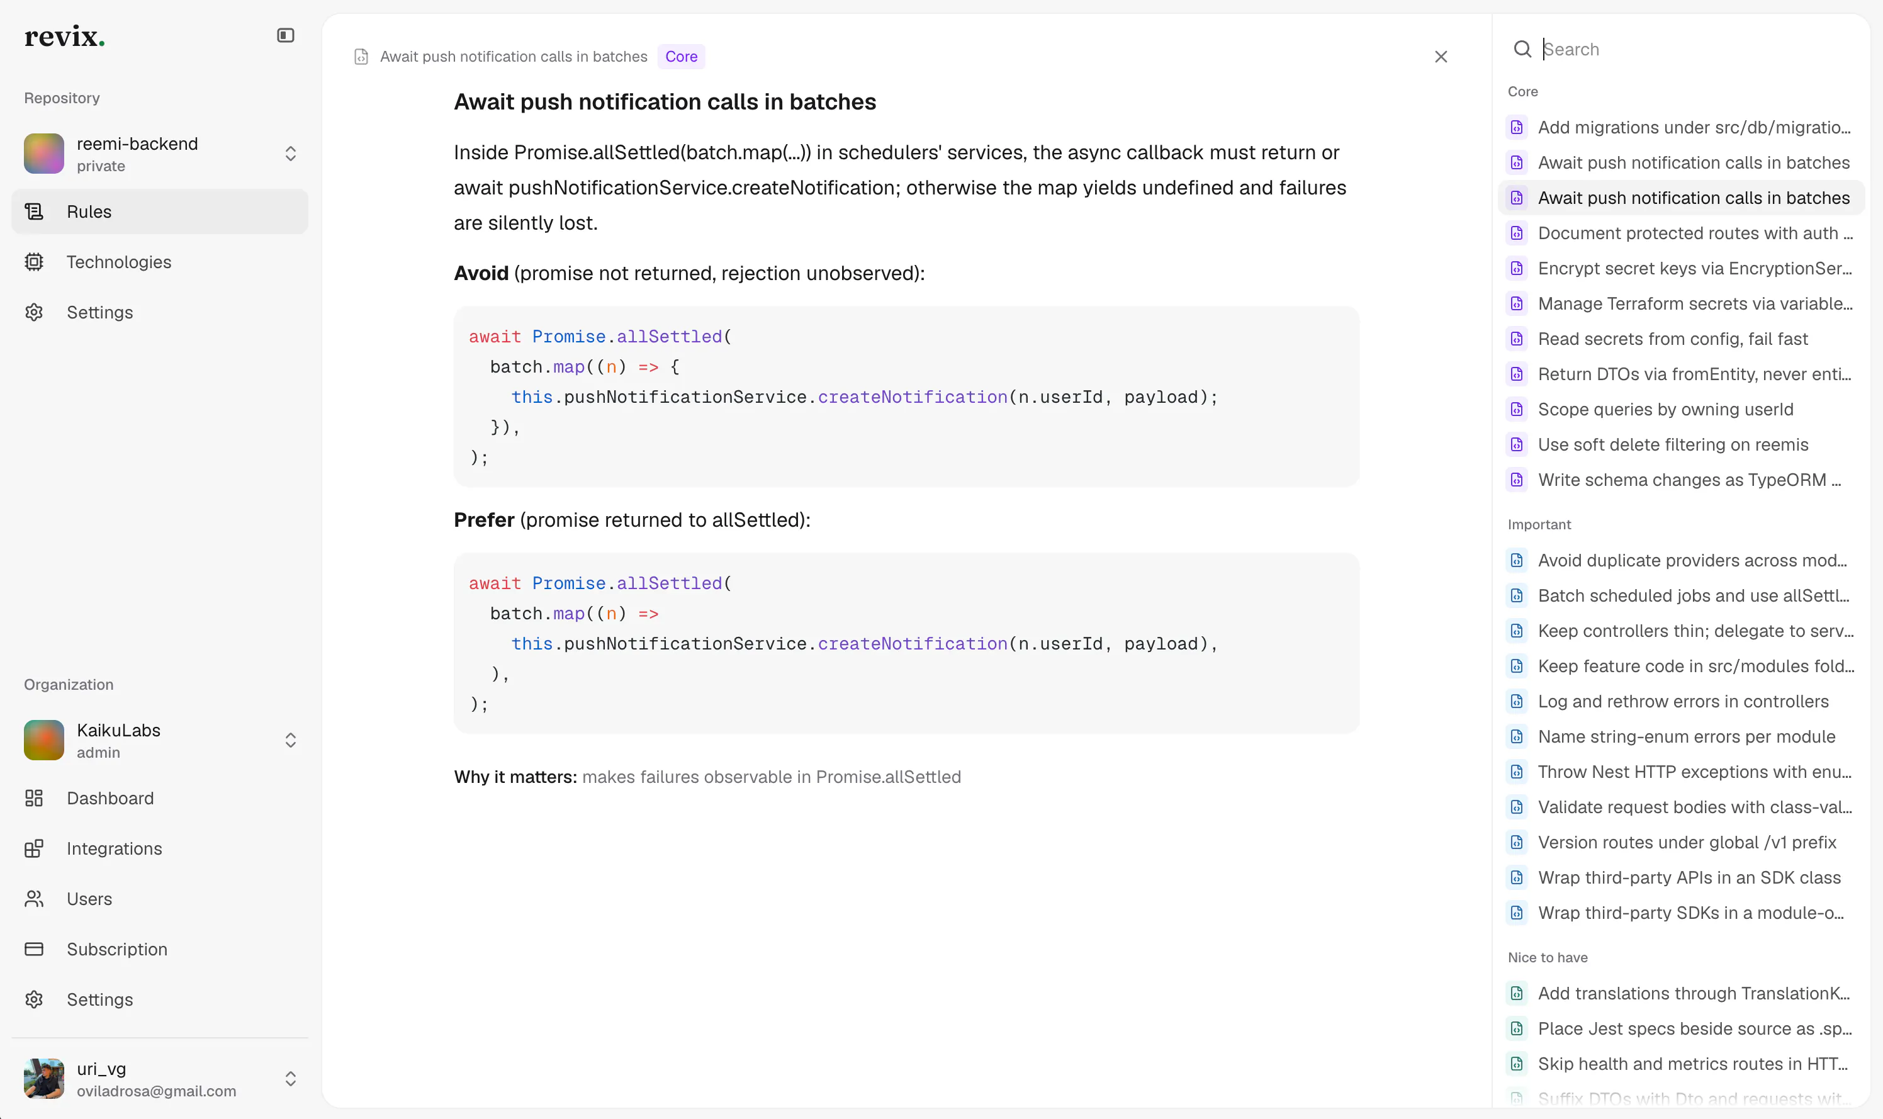The width and height of the screenshot is (1883, 1119).
Task: Click the document icon beside the breadcrumb title
Action: (361, 57)
